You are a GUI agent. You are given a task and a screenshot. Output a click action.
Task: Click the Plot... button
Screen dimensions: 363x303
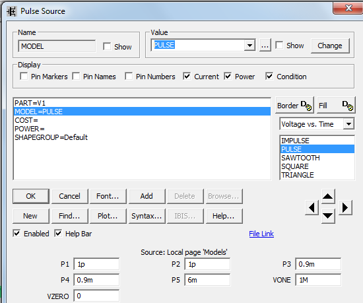click(x=108, y=216)
